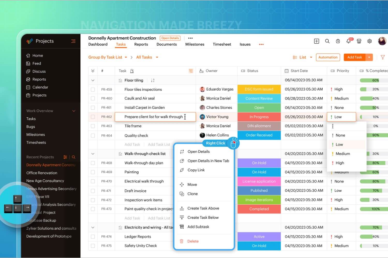Open the All Tasks dropdown
The width and height of the screenshot is (388, 258).
tap(147, 57)
